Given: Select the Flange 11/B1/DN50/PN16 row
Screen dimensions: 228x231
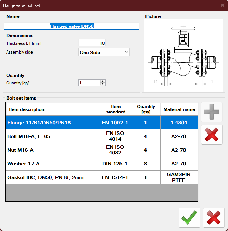Looking at the screenshot, I should pos(53,123).
